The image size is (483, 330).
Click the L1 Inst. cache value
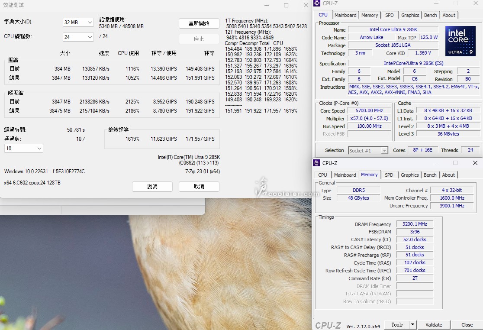pyautogui.click(x=448, y=118)
